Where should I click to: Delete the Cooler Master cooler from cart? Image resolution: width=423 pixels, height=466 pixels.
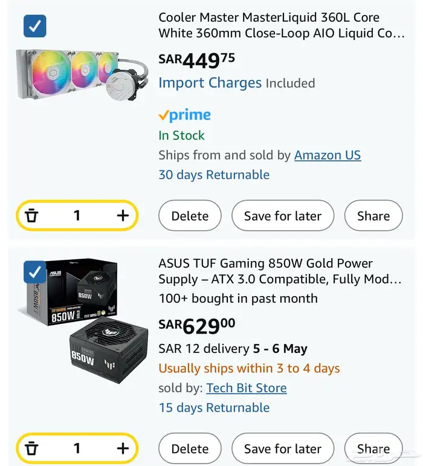(190, 216)
